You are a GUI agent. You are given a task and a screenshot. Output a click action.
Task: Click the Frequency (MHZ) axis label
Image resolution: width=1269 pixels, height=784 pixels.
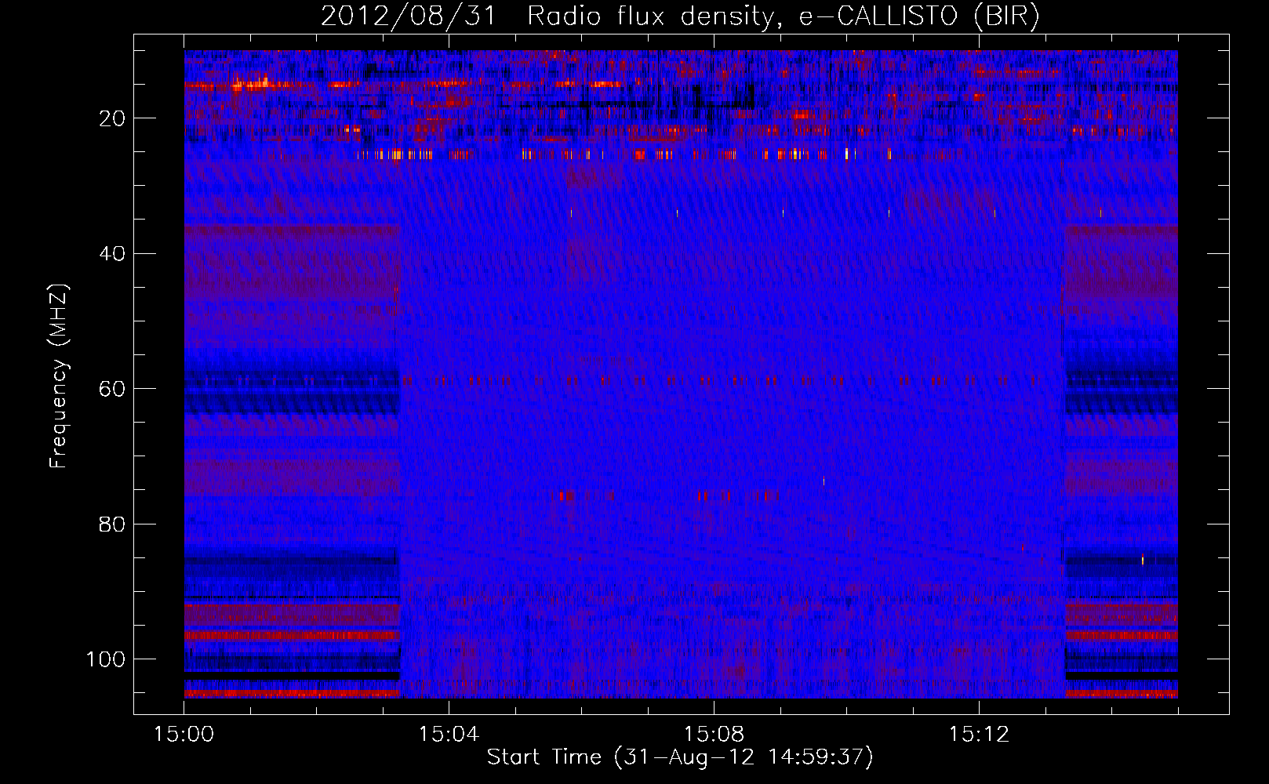point(59,376)
